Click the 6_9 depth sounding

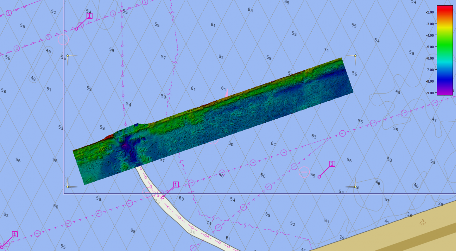tap(268, 215)
